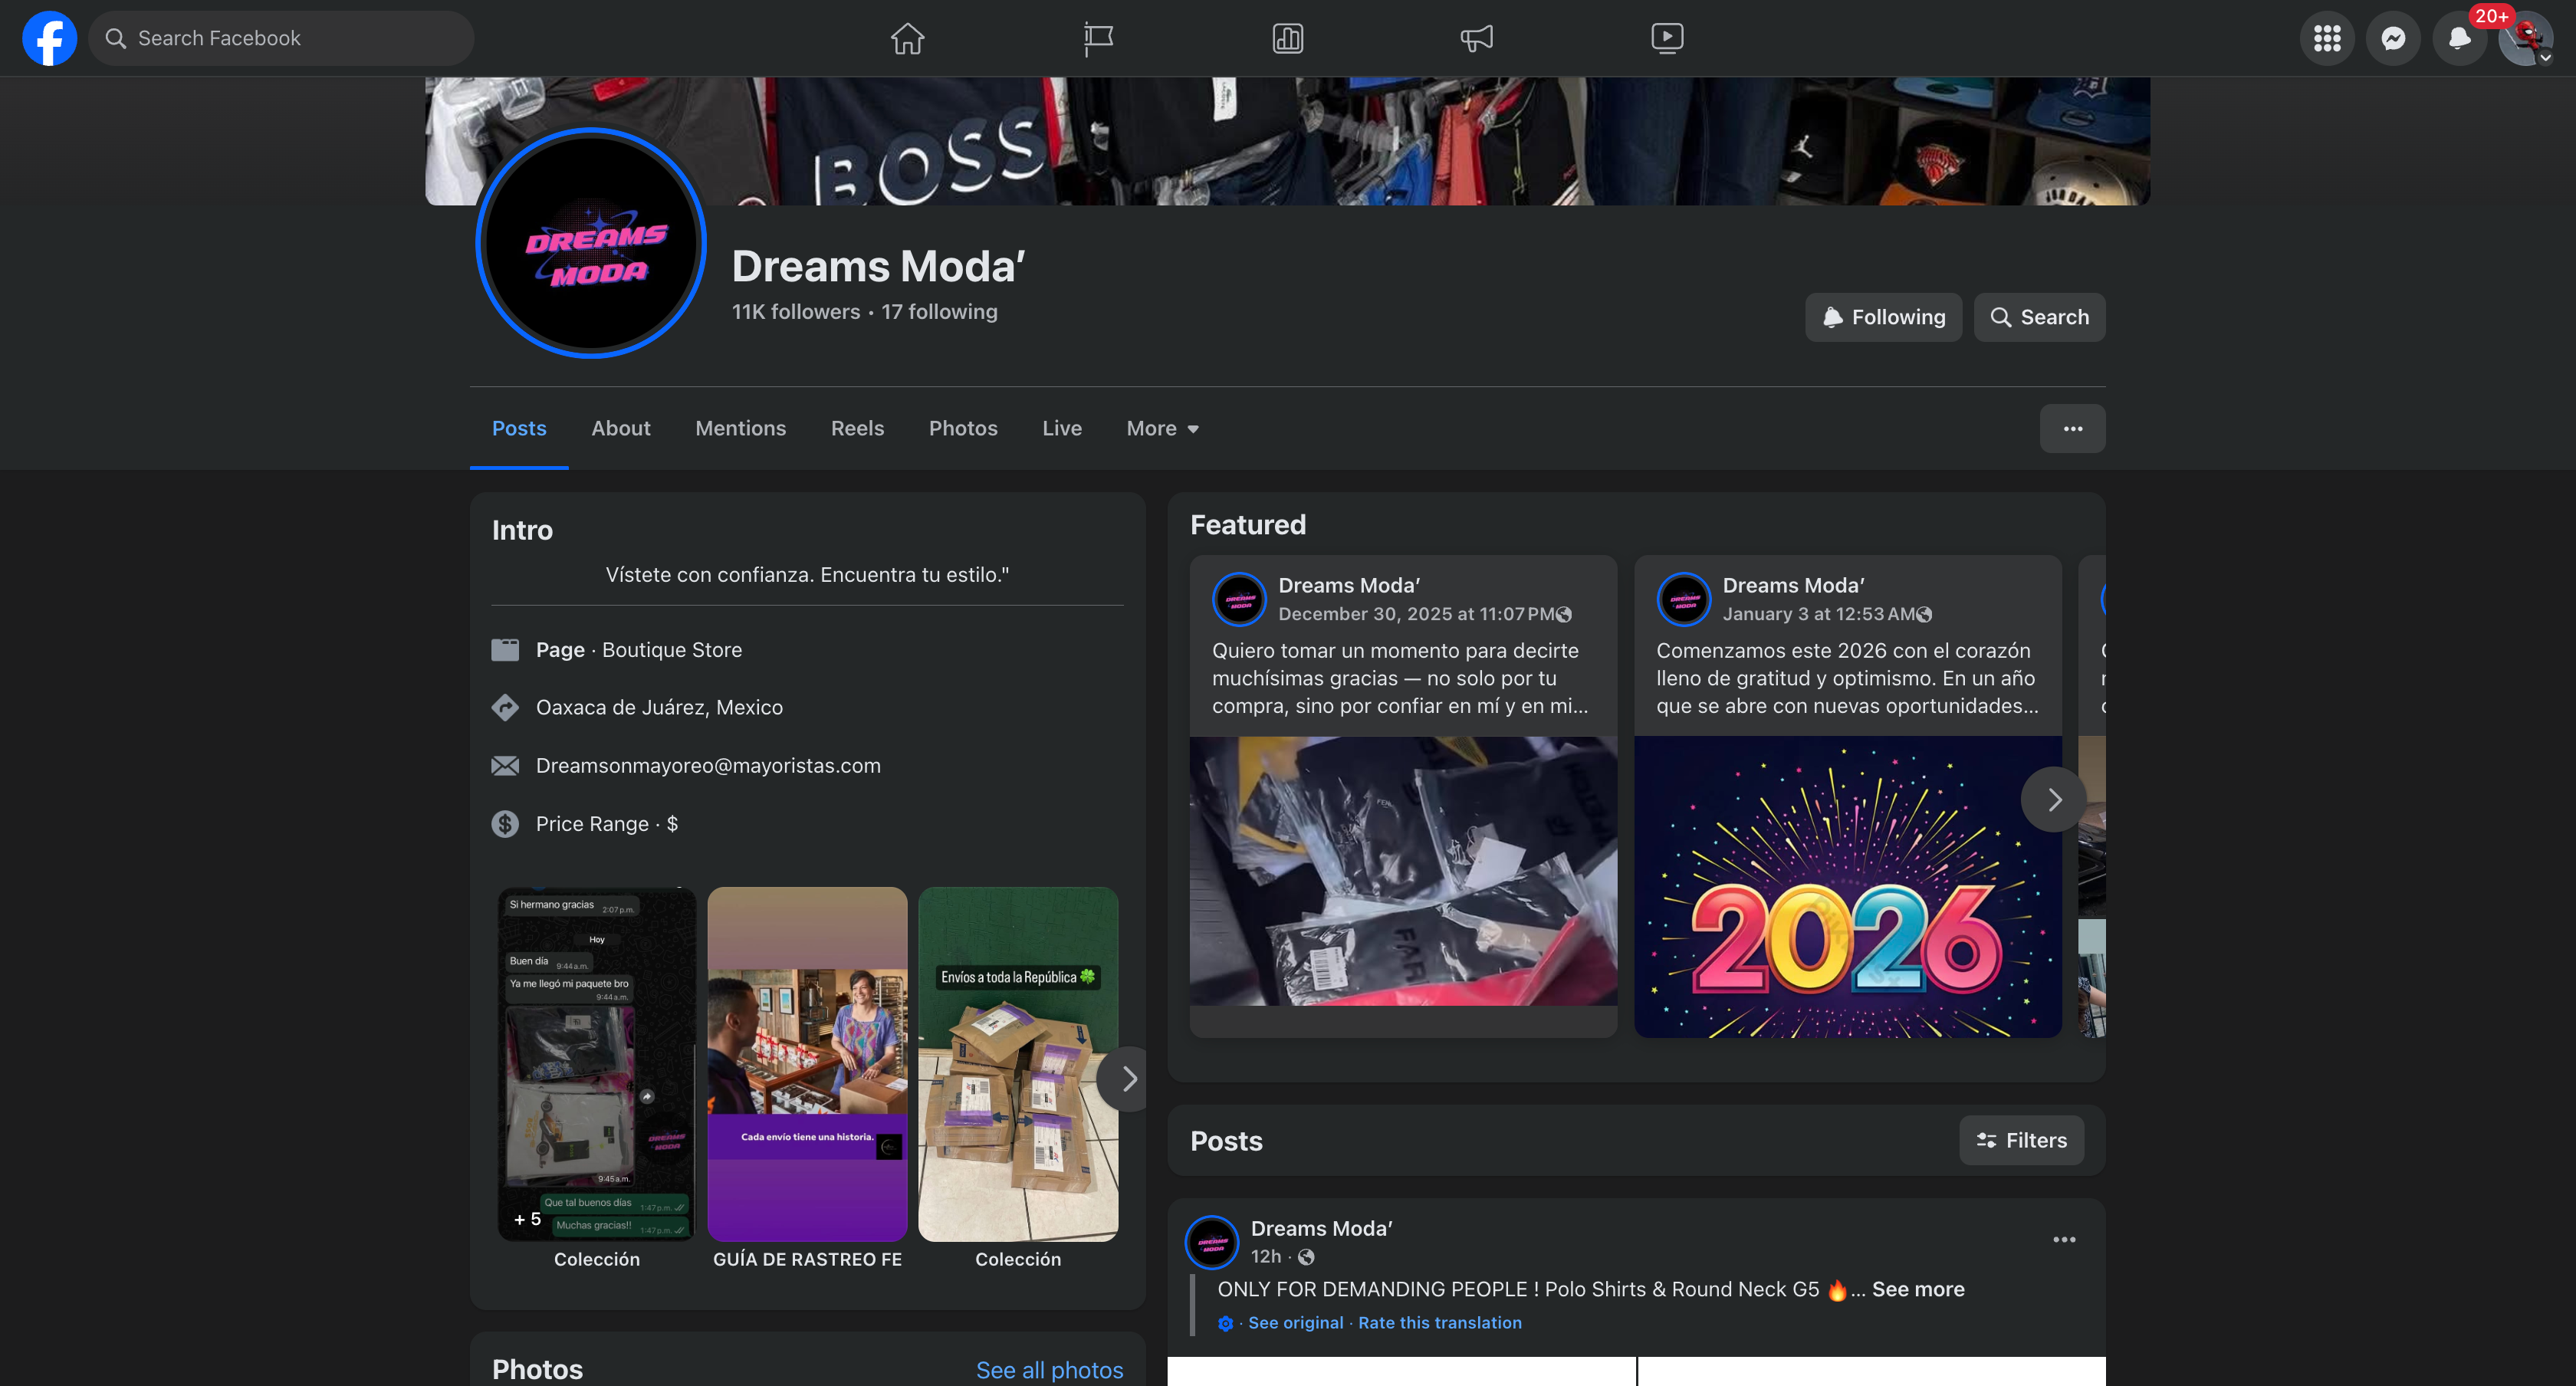Click See more on the latest post
This screenshot has width=2576, height=1386.
[1917, 1289]
